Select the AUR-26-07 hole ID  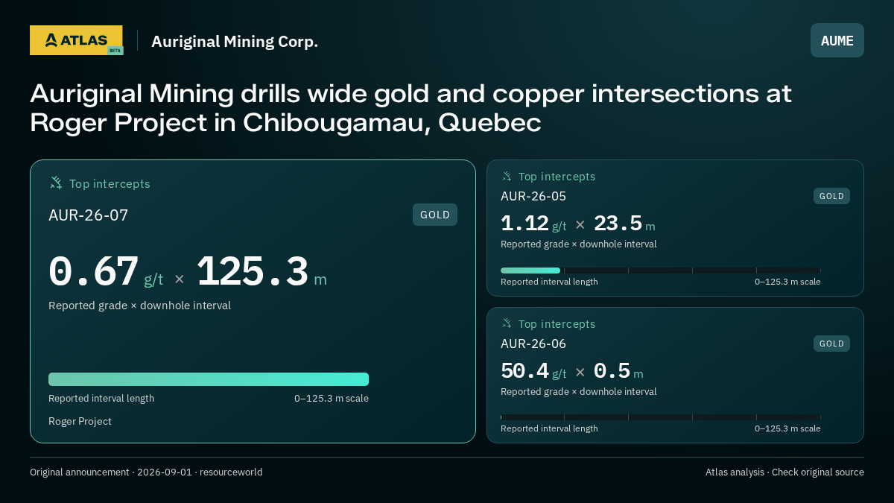(x=88, y=215)
